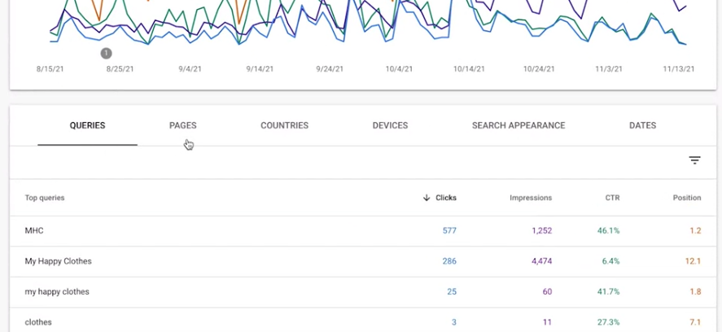
Task: Select the annotation marker numbered 1 on chart
Action: click(x=106, y=54)
